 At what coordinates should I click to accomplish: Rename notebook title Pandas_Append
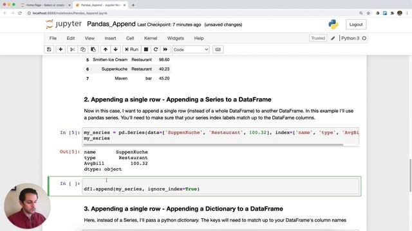111,24
